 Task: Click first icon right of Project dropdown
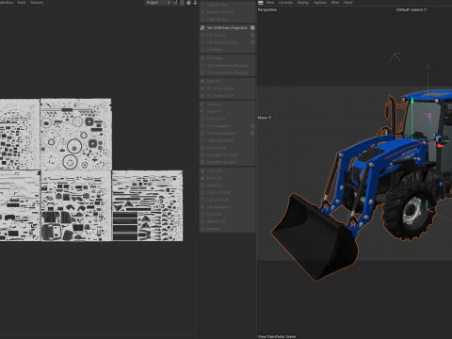(x=175, y=3)
